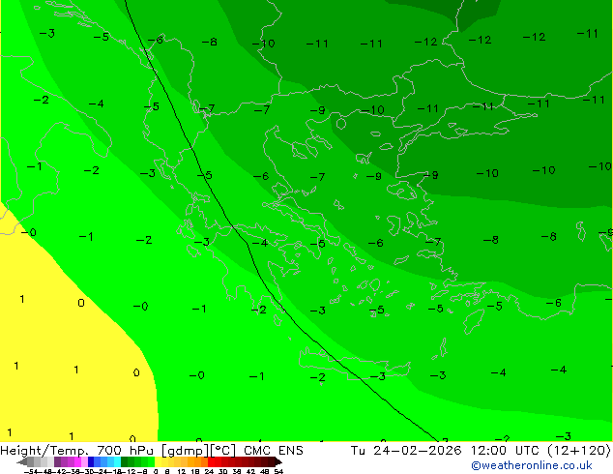Click the '24' legend scale label
The width and height of the screenshot is (613, 474).
pos(209,471)
